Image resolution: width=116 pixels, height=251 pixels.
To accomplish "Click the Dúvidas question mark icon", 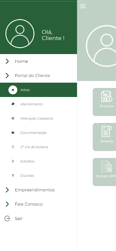I will 13,176.
